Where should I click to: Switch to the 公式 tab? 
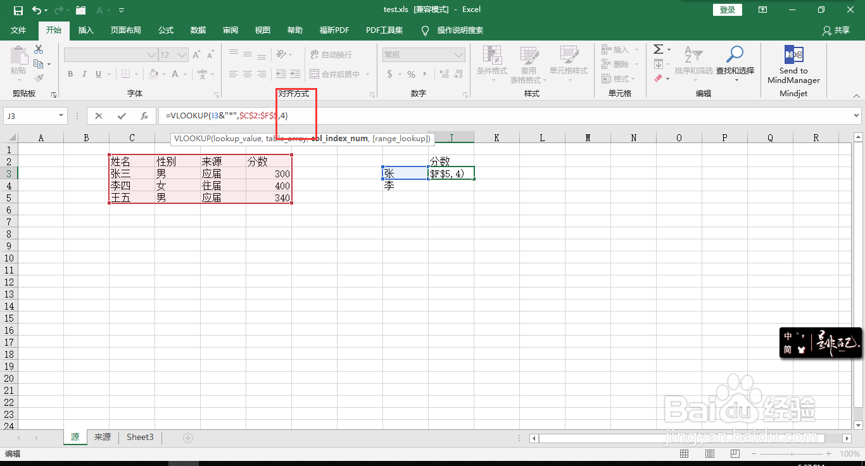point(166,30)
